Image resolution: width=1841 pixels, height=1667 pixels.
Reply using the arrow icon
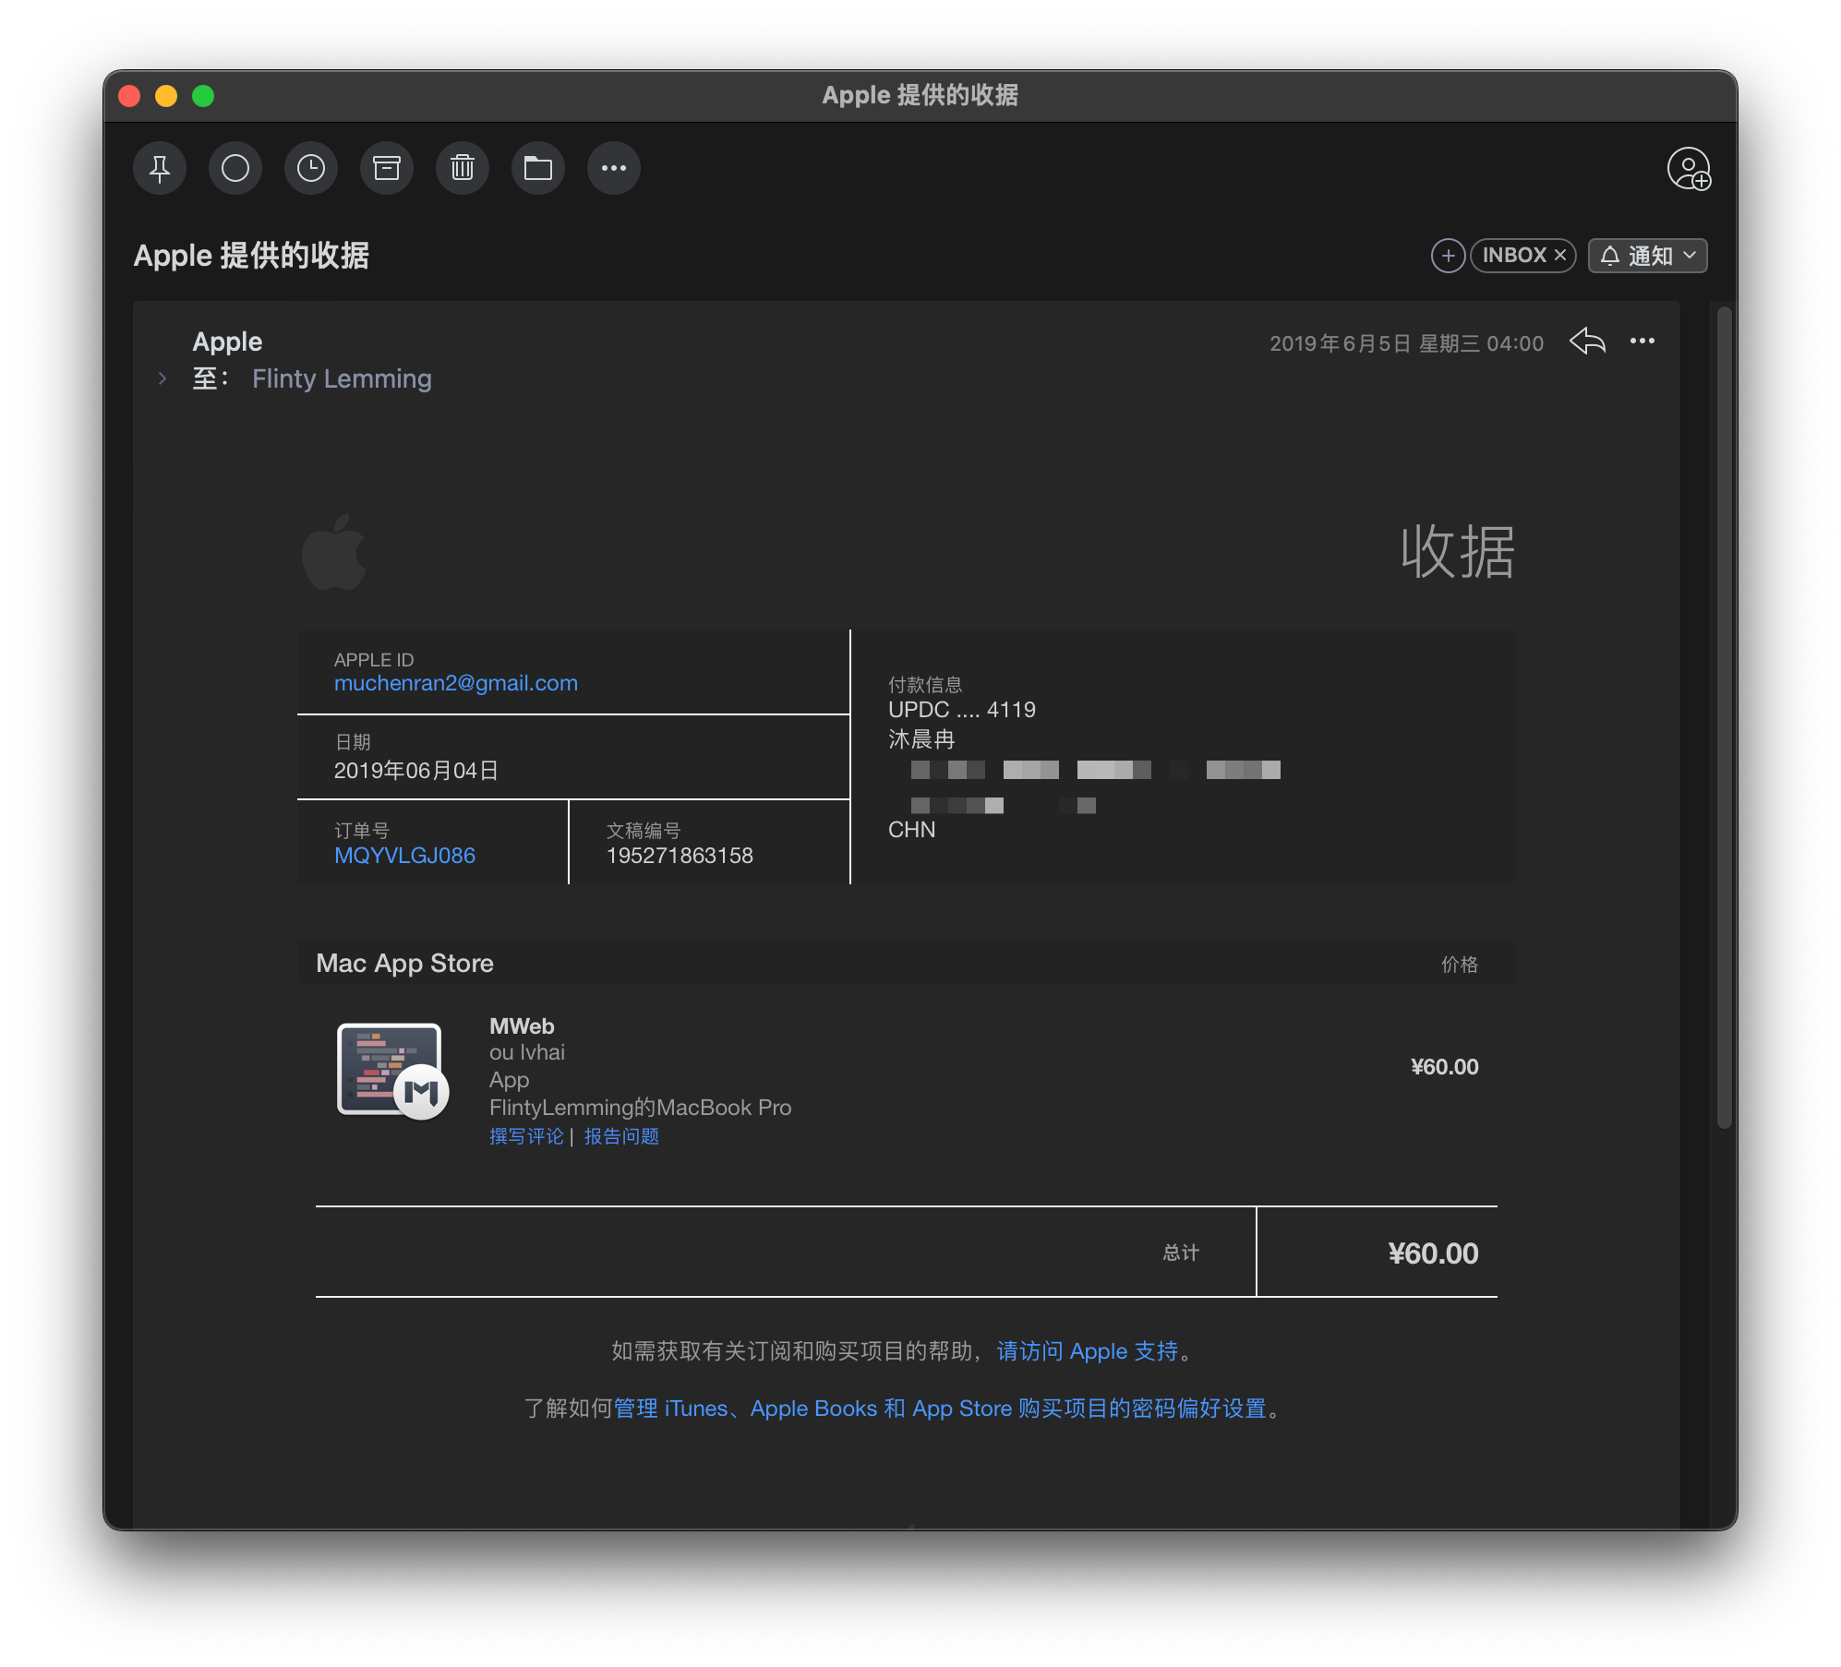(1587, 342)
